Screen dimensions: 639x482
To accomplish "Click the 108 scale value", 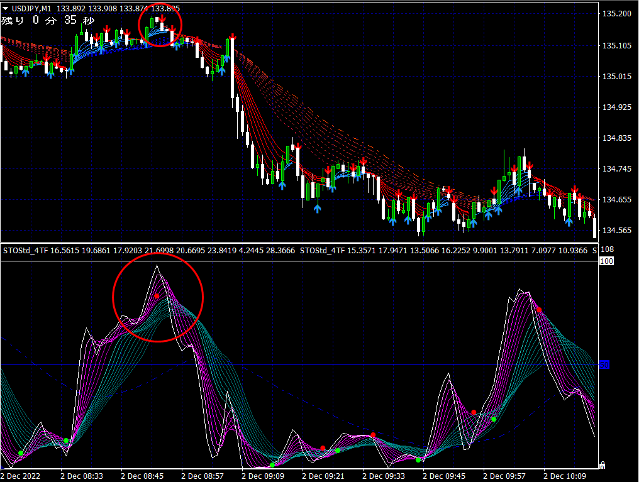I will 607,249.
